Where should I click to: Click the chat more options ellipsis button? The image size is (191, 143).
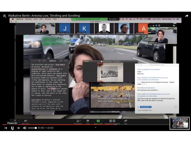pos(176,107)
